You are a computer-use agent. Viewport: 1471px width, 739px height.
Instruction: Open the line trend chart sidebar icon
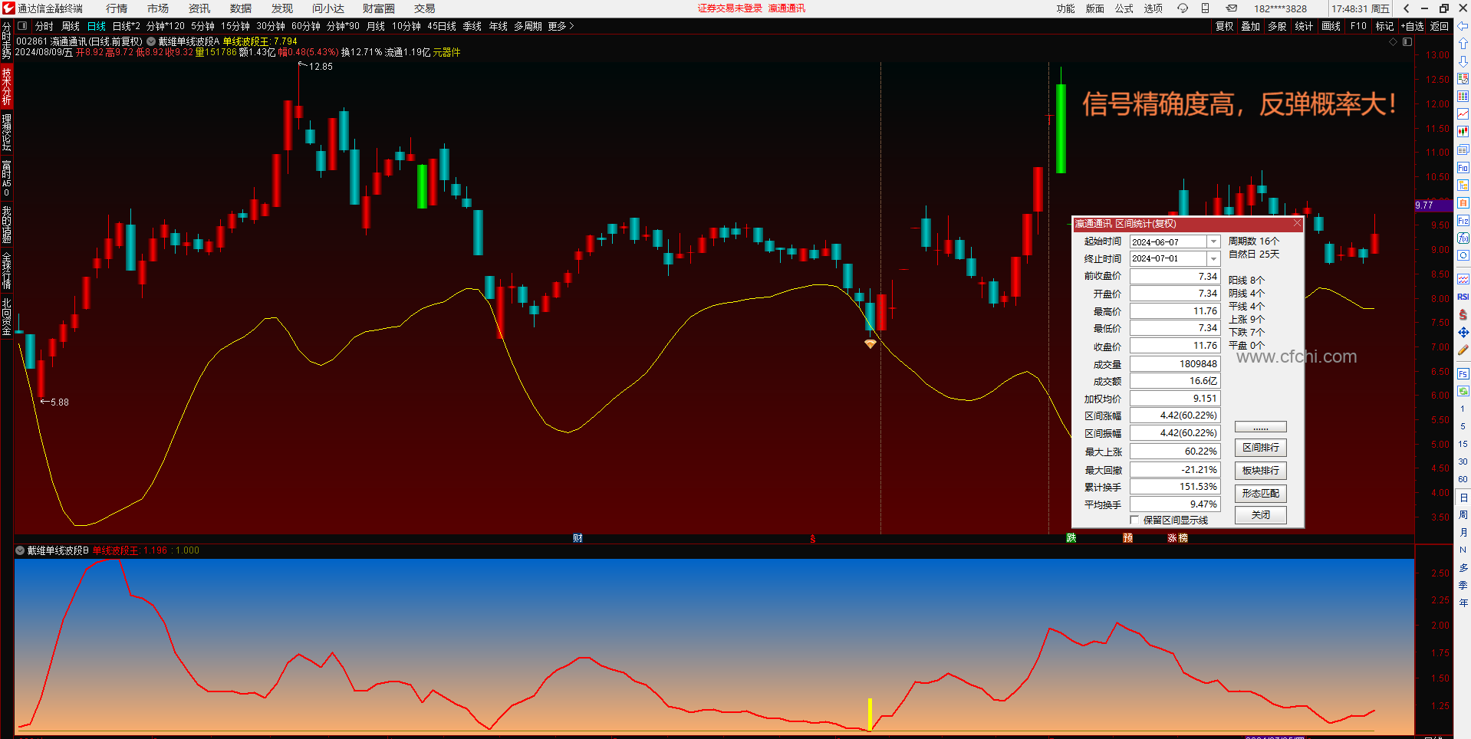[1463, 114]
